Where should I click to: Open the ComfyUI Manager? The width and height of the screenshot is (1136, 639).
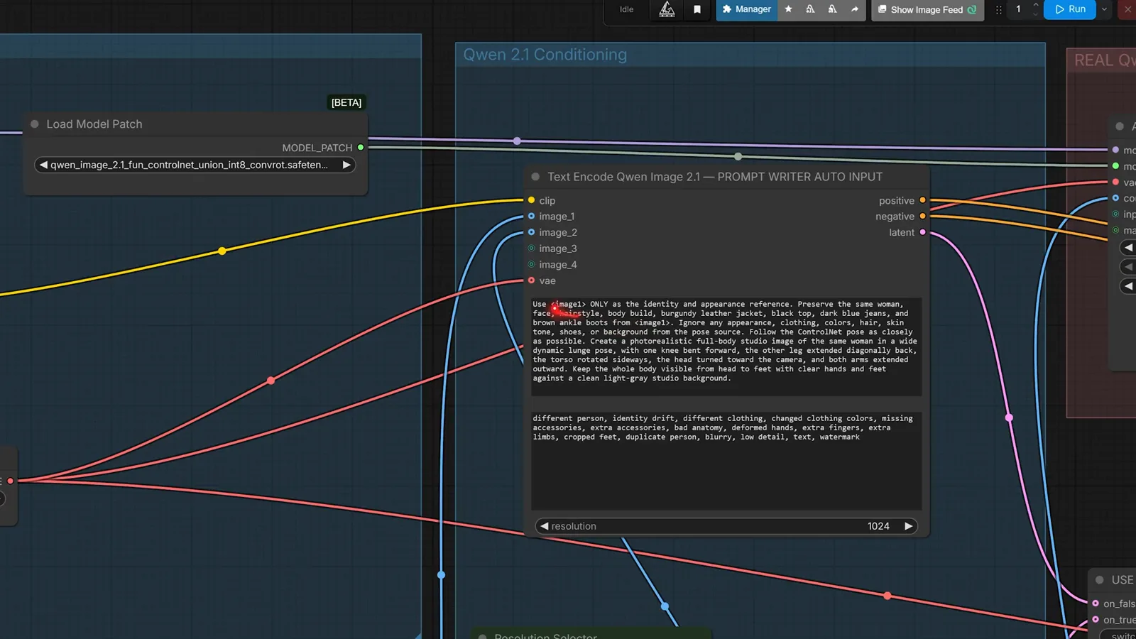click(746, 9)
